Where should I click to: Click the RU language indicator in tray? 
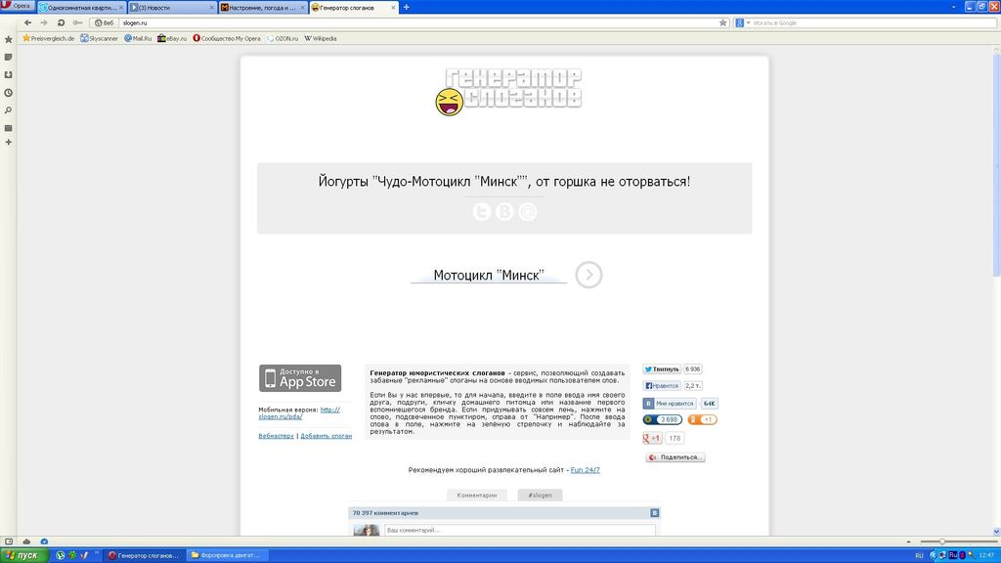point(919,555)
